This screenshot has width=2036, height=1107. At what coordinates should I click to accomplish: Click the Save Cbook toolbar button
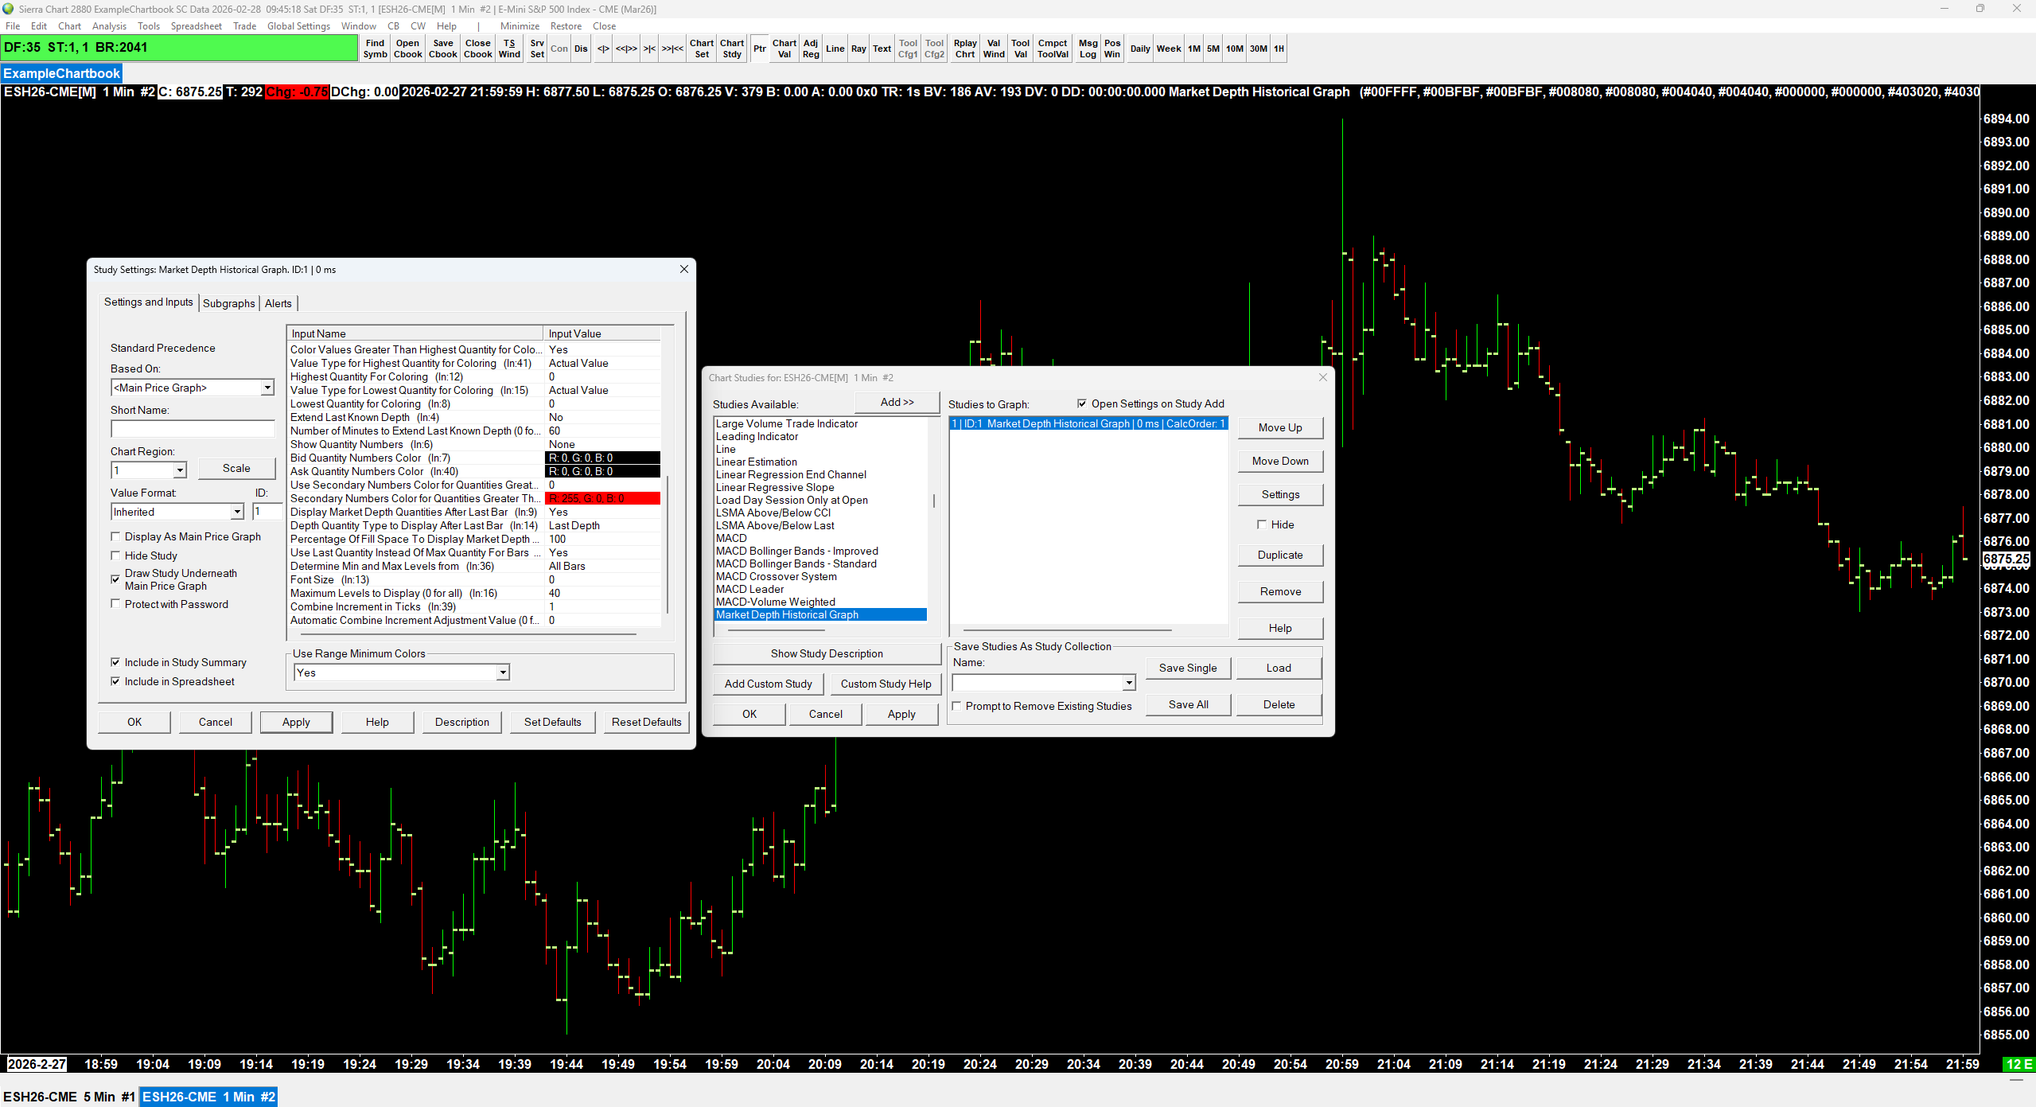point(442,49)
